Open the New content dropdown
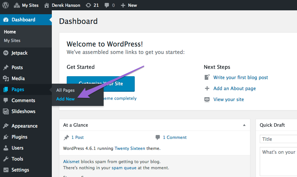This screenshot has width=297, height=177. (129, 5)
